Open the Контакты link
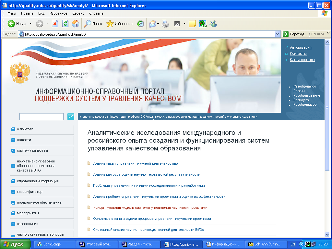The image size is (332, 249). pos(298,53)
